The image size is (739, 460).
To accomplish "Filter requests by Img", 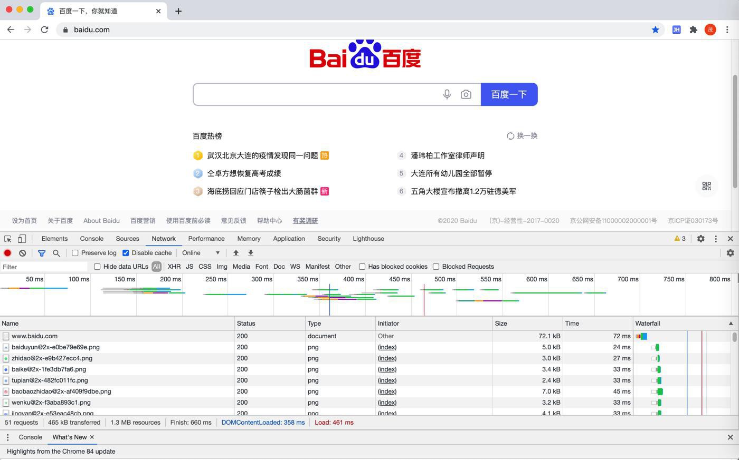I will 222,267.
